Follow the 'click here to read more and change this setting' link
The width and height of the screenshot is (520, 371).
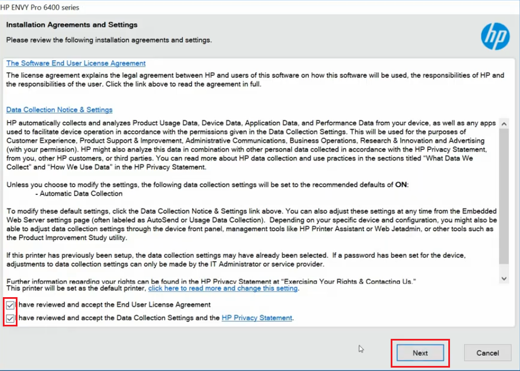tap(223, 288)
